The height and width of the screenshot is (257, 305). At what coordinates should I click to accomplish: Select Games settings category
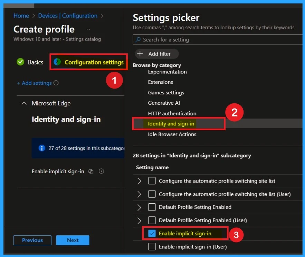pyautogui.click(x=166, y=93)
